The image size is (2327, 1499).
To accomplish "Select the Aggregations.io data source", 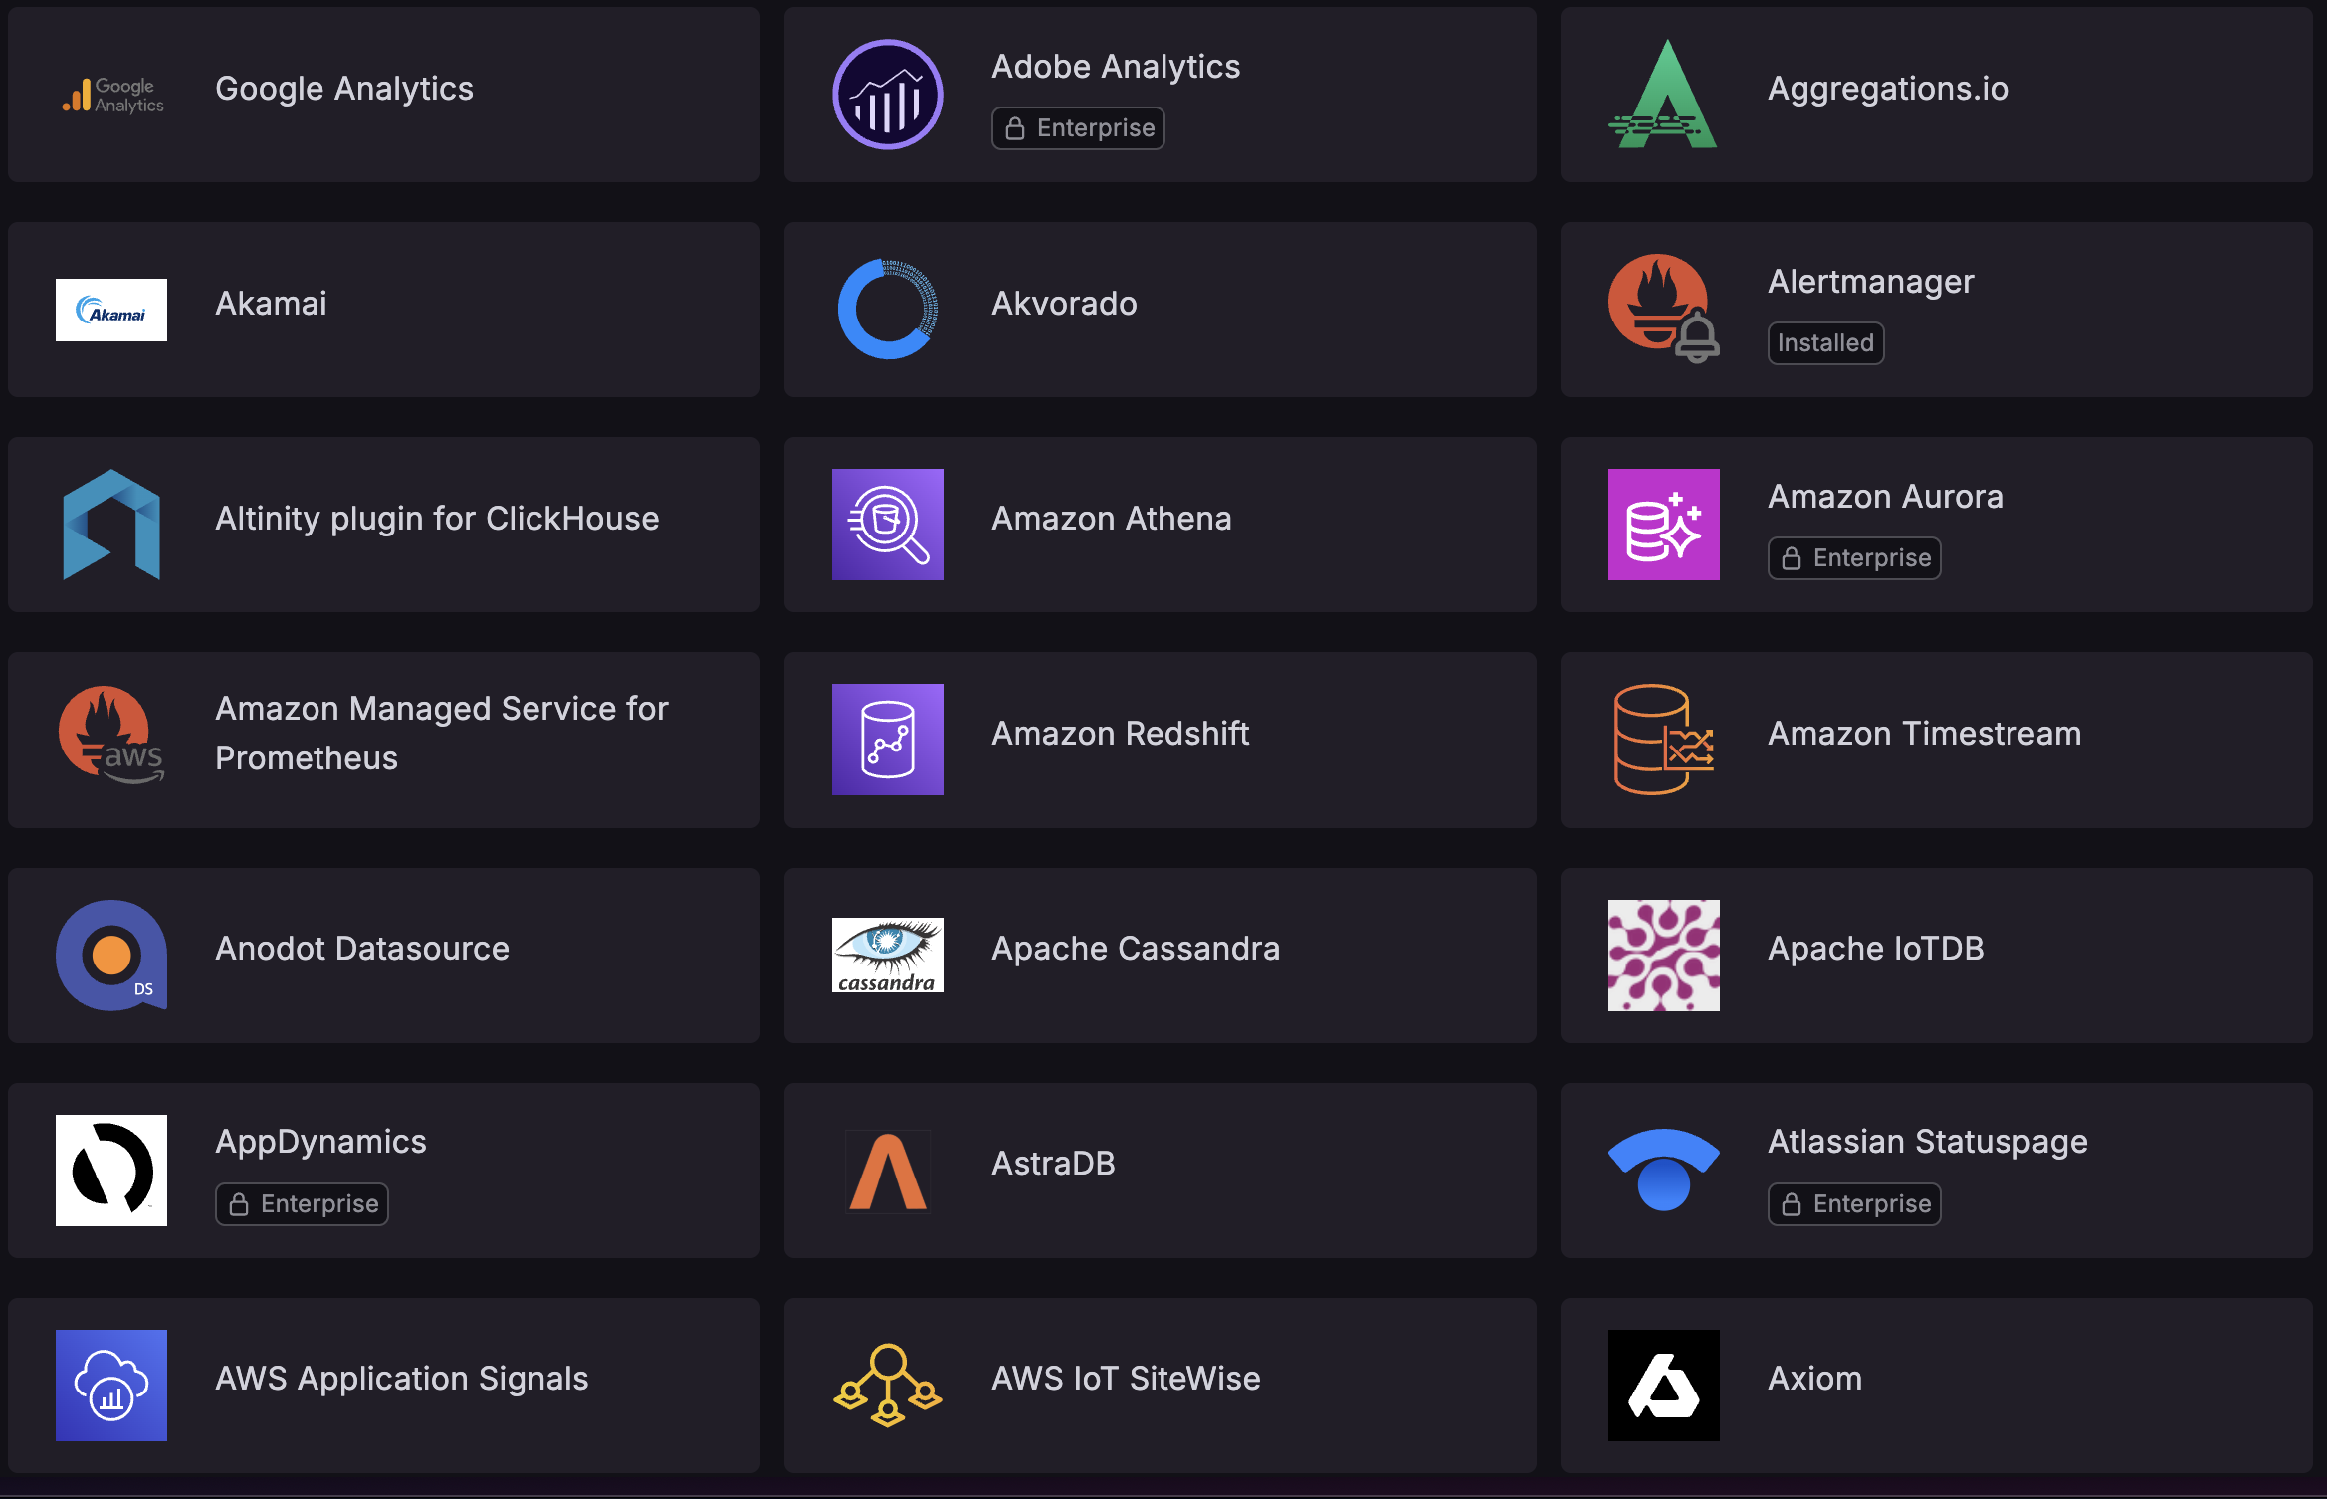I will tap(1937, 95).
